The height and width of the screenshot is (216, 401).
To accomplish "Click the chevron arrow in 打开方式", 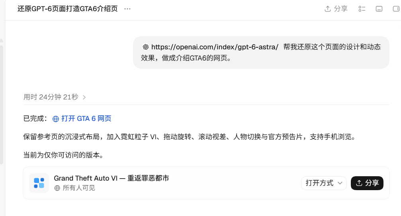I will coord(340,183).
